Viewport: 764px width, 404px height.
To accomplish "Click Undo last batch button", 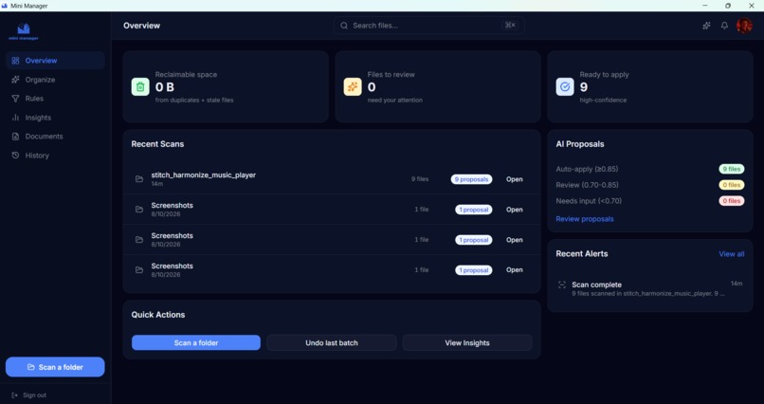I will click(332, 342).
